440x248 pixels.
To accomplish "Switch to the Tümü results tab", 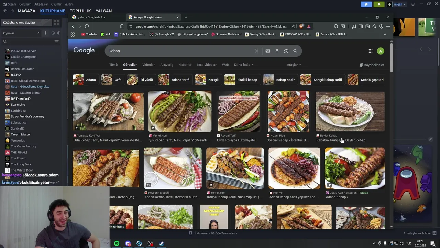I will point(113,65).
